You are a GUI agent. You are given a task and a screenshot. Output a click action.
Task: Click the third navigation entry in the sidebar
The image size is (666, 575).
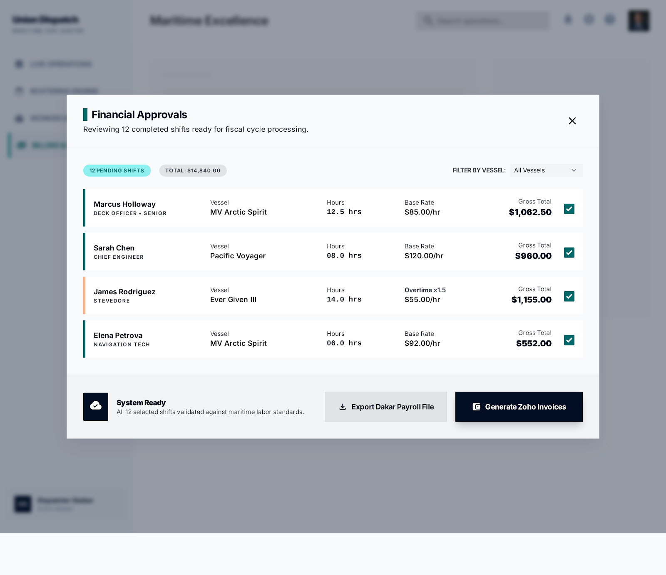19,118
